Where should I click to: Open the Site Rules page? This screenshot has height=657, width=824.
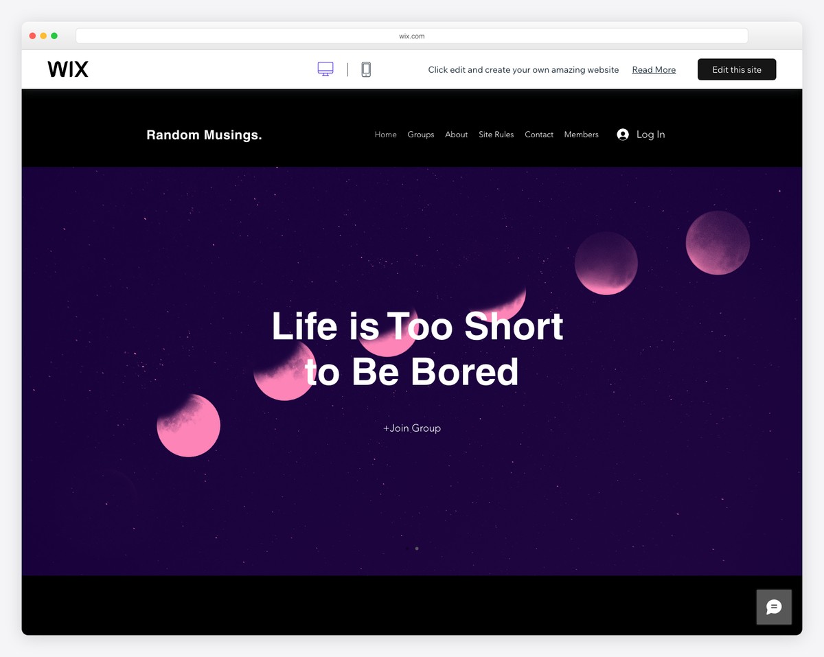pos(496,135)
